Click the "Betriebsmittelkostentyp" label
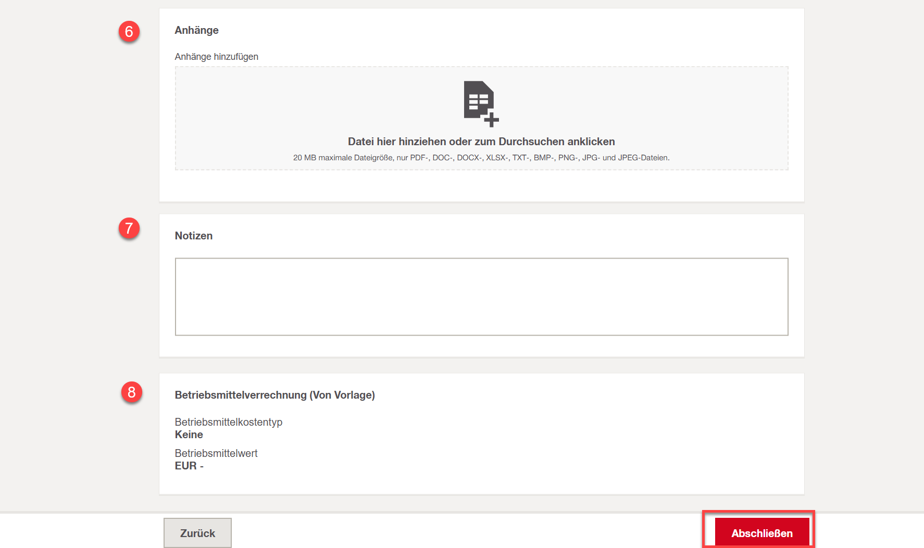The width and height of the screenshot is (924, 548). pyautogui.click(x=229, y=422)
